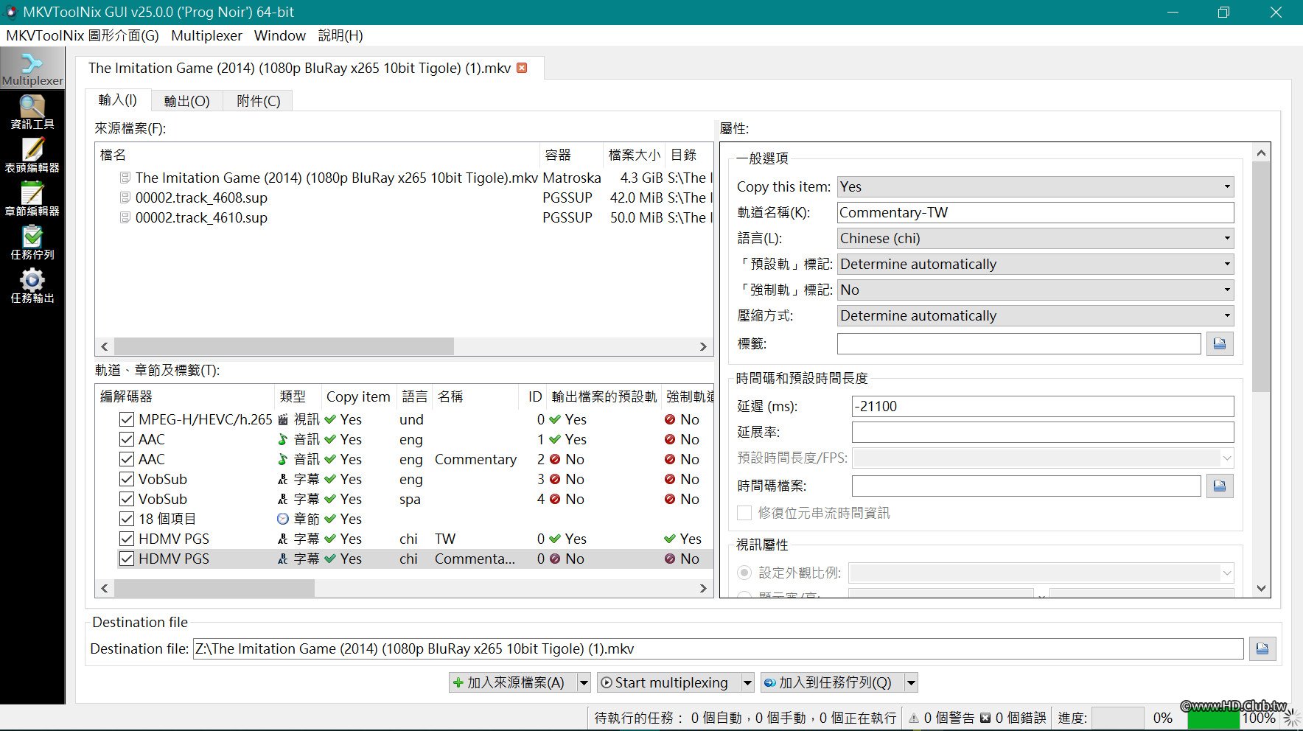Select the 輸入(I) tab
Image resolution: width=1303 pixels, height=731 pixels.
[118, 99]
